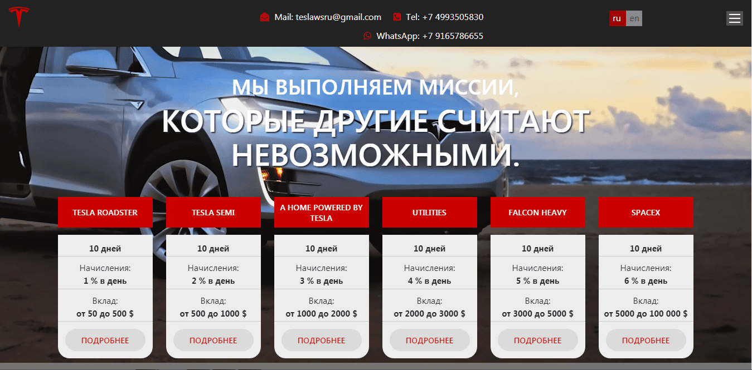Click ПОДРОБНЕЕ under SPACEX plan
752x370 pixels.
point(646,340)
